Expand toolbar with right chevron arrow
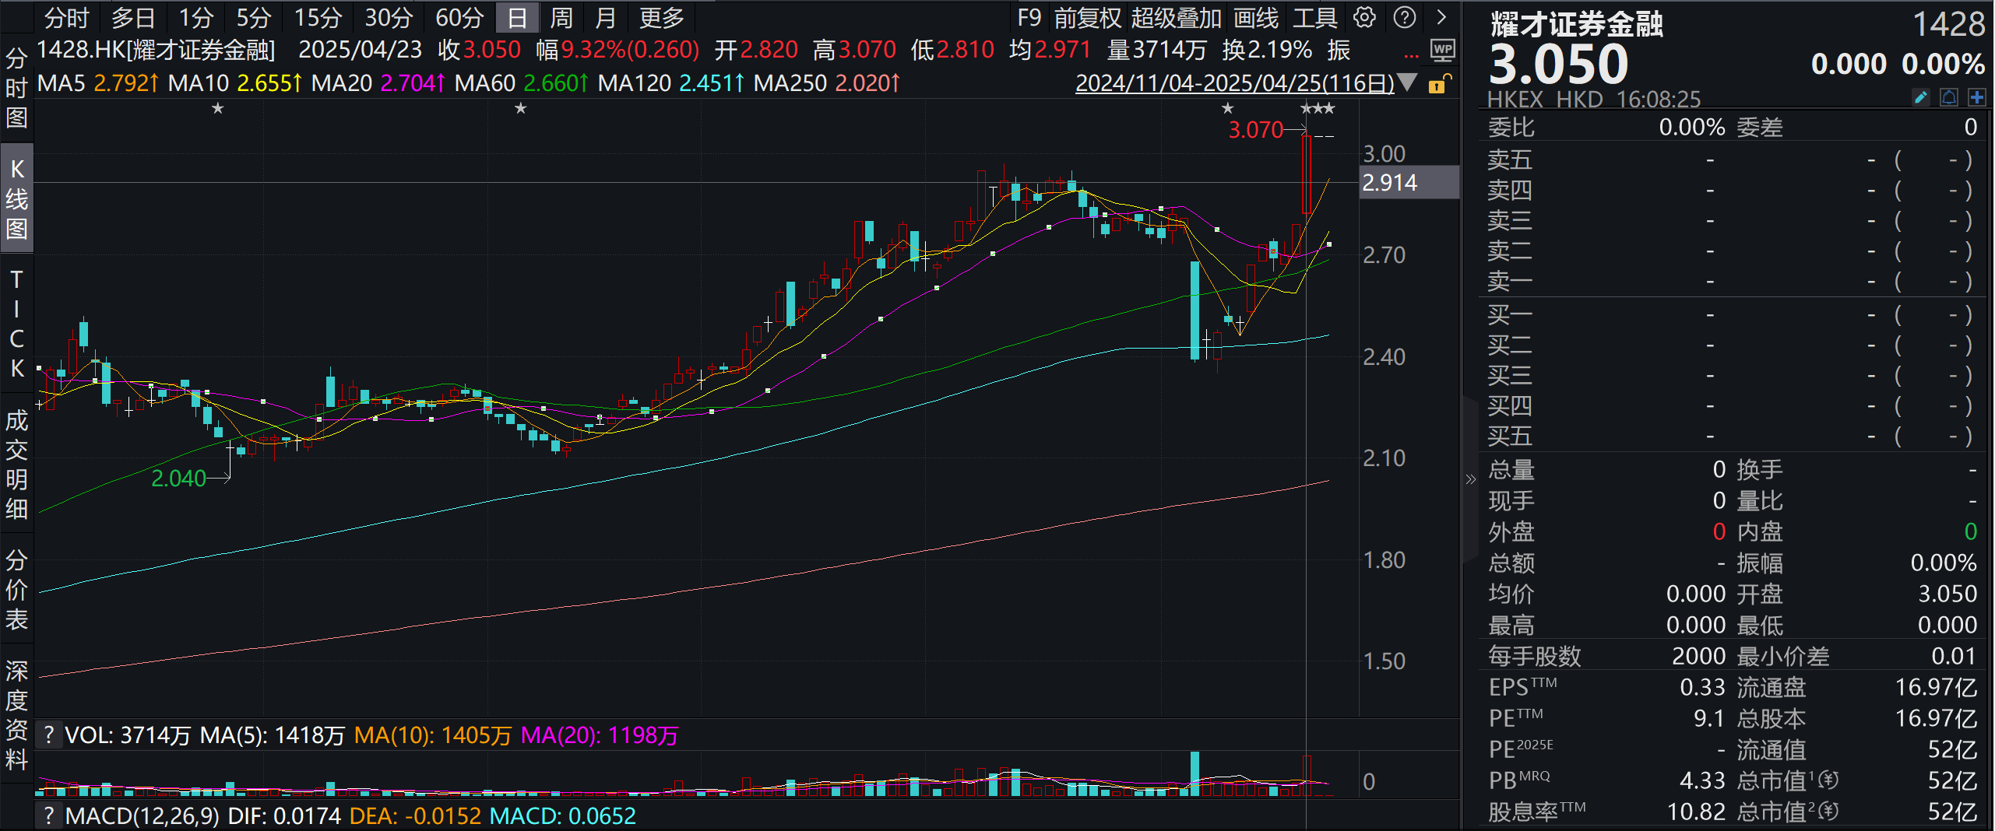Image resolution: width=1995 pixels, height=831 pixels. (x=1441, y=17)
